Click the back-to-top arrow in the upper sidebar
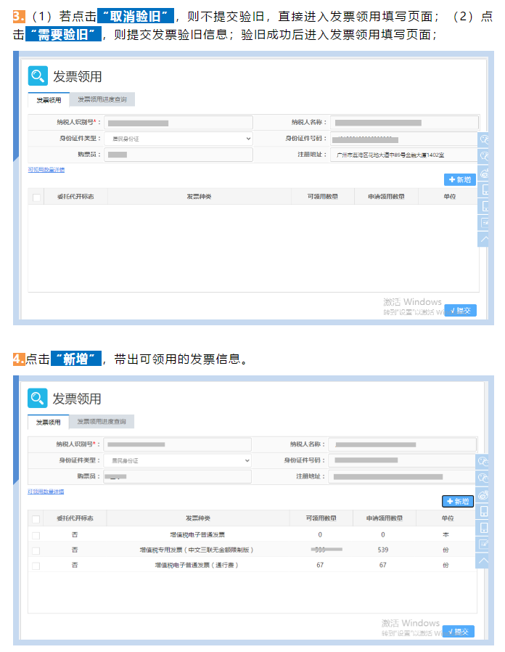The width and height of the screenshot is (505, 652). (x=485, y=239)
